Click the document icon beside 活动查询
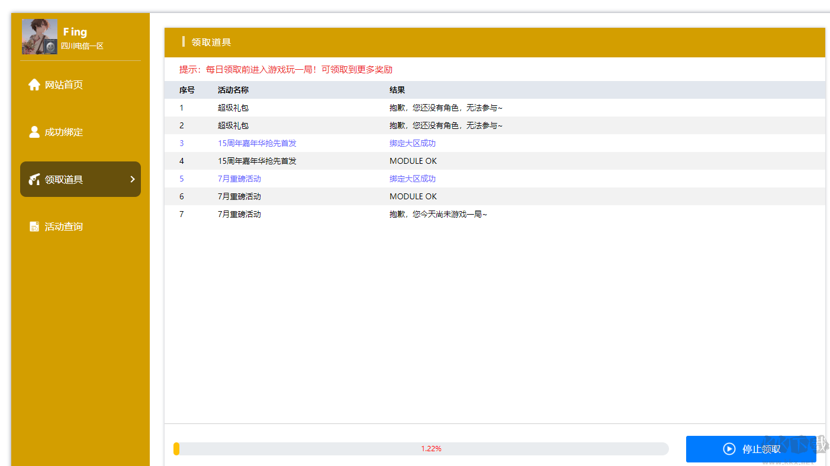830x466 pixels. pos(34,226)
